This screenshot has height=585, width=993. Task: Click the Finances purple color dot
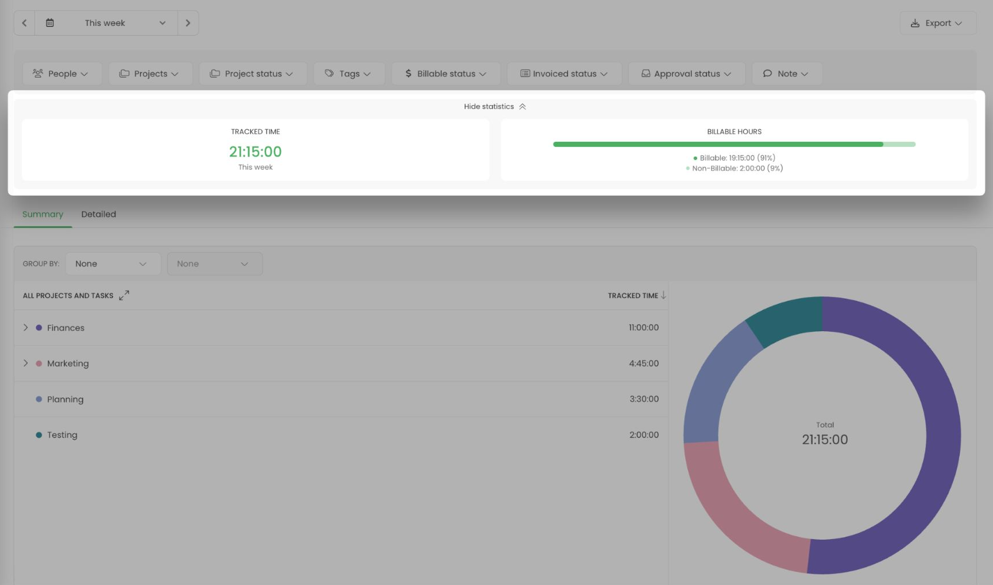click(x=38, y=328)
